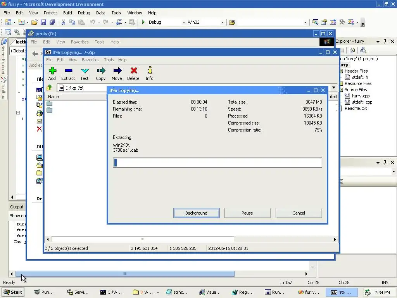Viewport: 397px width, 298px height.
Task: Select furry.cpp in Solution Explorer
Action: click(x=361, y=96)
